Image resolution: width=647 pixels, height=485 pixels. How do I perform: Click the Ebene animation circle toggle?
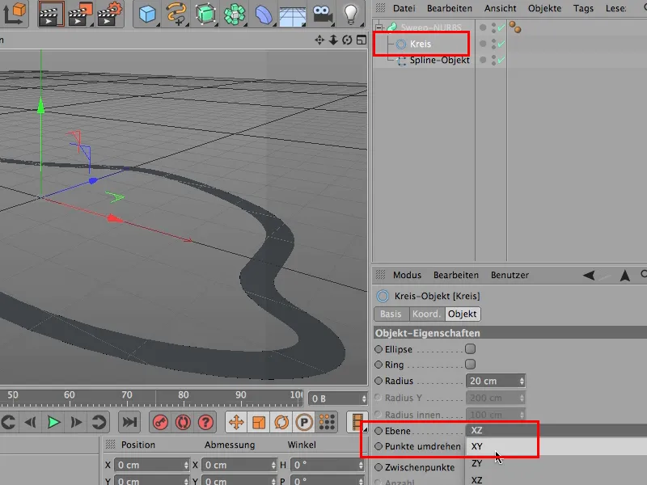click(378, 431)
